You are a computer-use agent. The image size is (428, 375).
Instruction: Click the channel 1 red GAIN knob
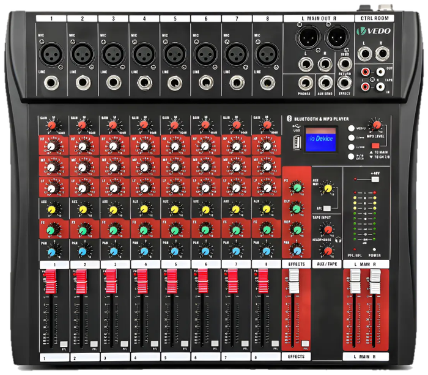tap(51, 125)
